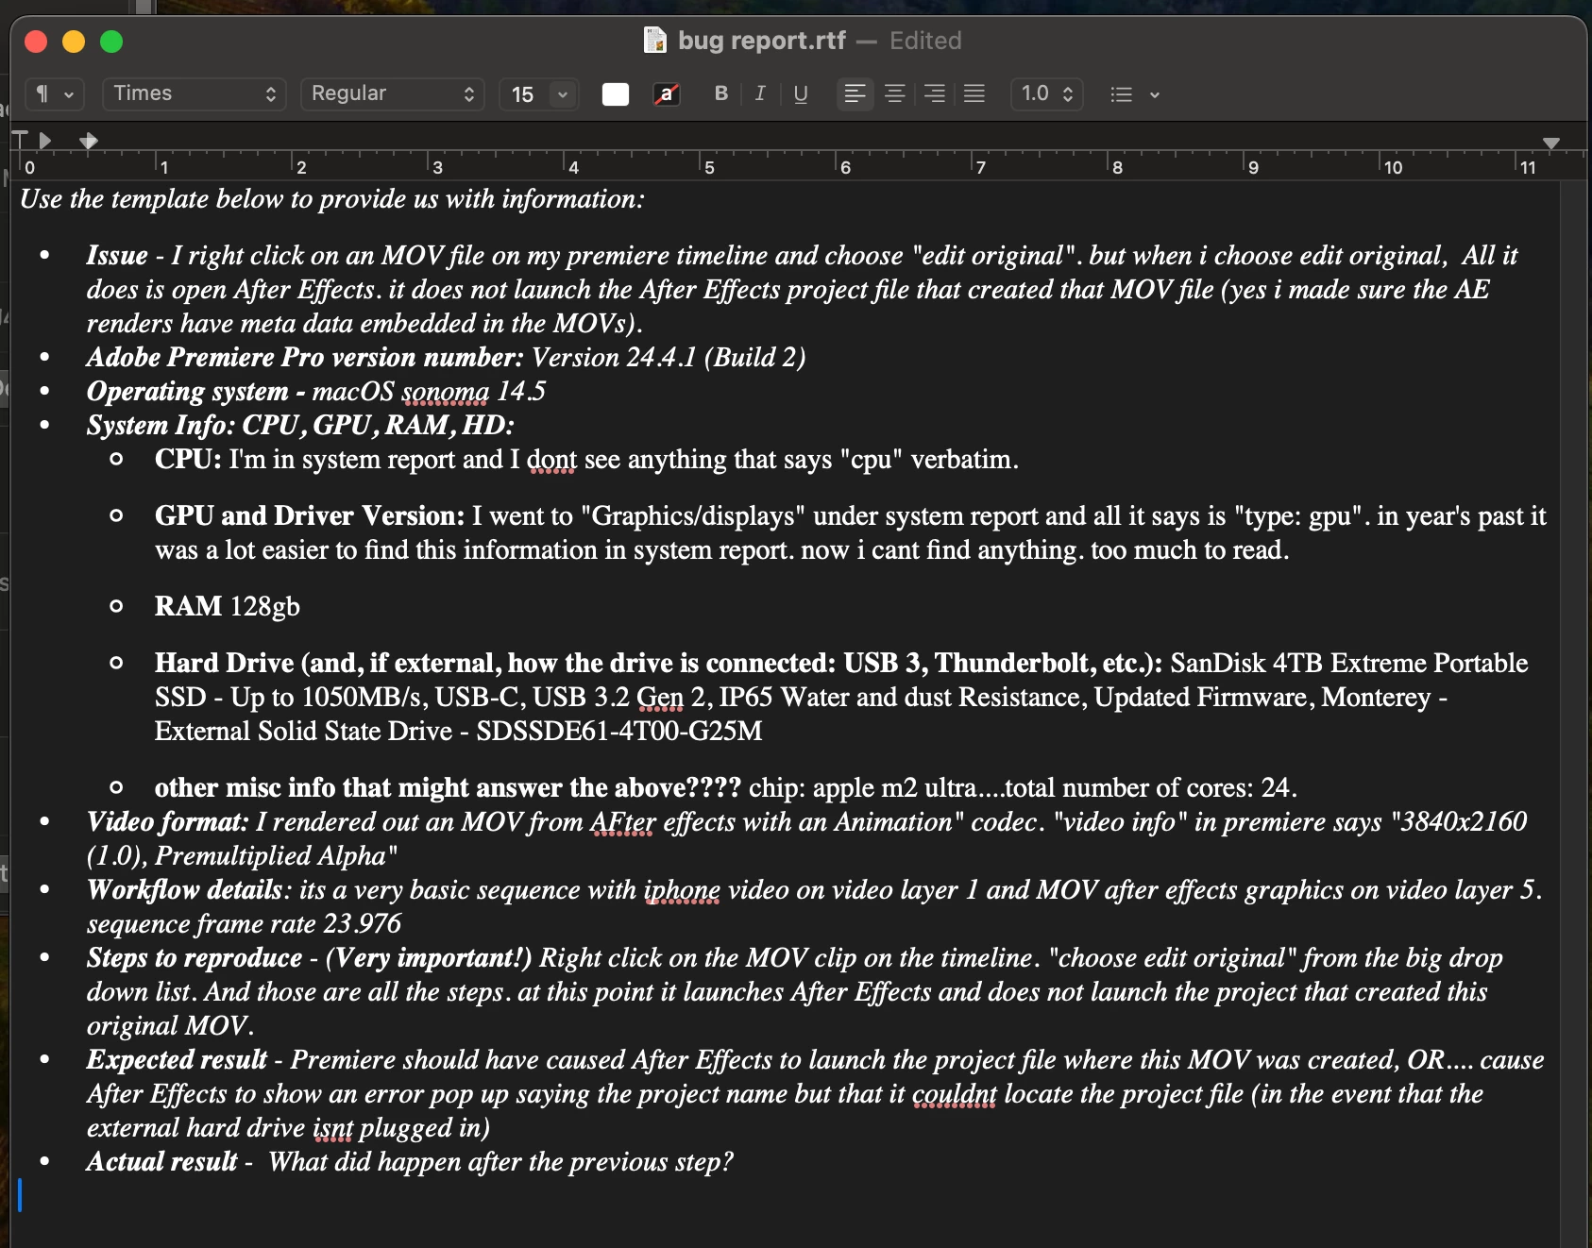Screen dimensions: 1592x1248
Task: Align text left
Action: tap(855, 93)
